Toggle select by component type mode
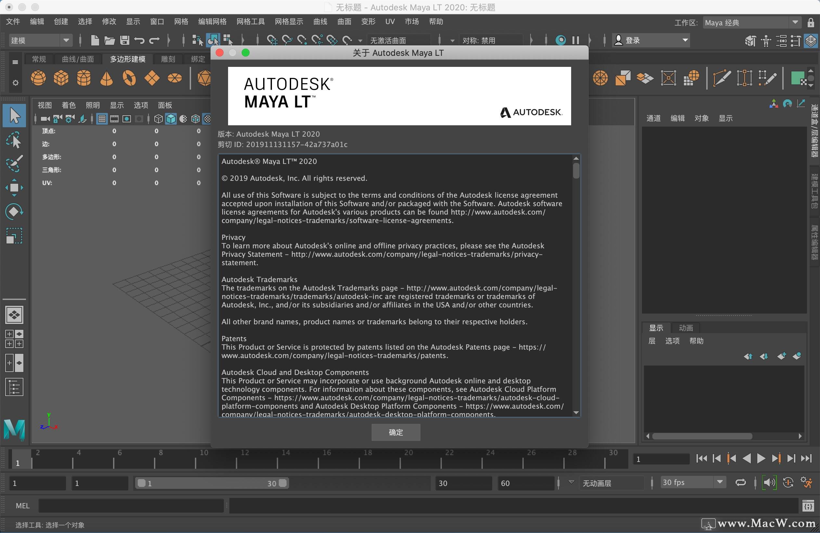This screenshot has width=820, height=533. click(x=228, y=40)
